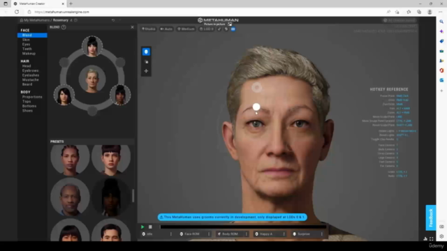Viewport: 447px width, 251px height.
Task: Stop the animation preview
Action: click(150, 227)
